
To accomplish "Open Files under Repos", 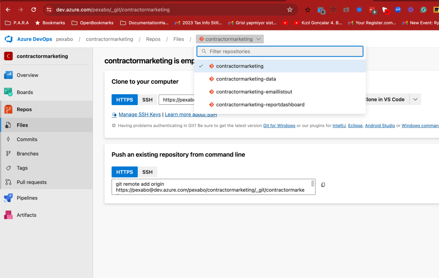I will 46,125.
